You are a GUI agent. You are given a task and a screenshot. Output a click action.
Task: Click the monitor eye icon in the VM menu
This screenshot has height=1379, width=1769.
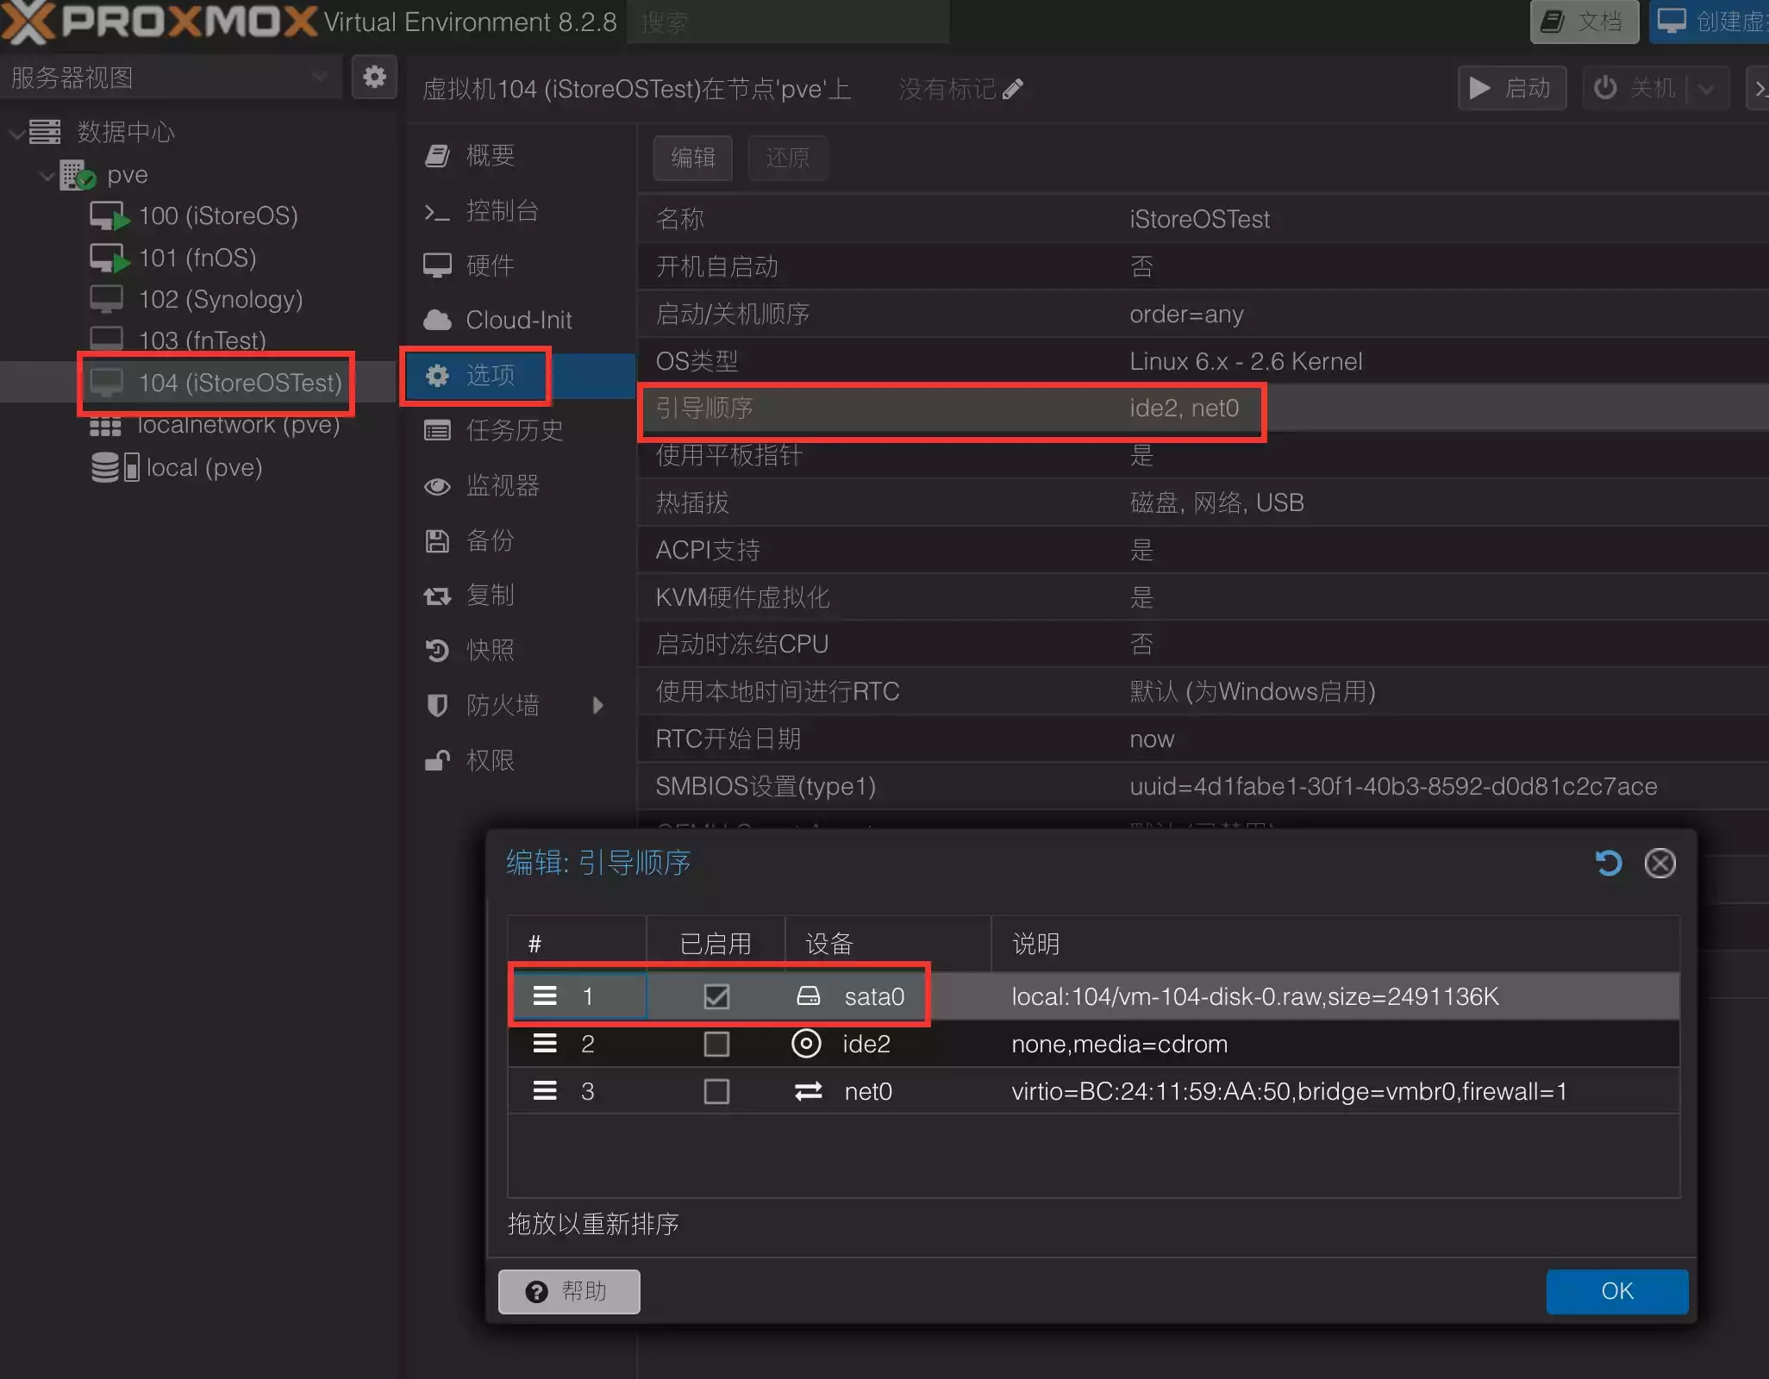437,486
